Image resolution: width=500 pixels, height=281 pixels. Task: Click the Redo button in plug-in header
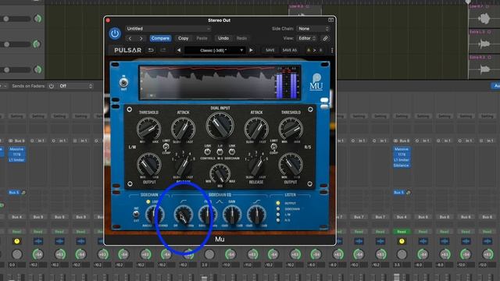(241, 38)
